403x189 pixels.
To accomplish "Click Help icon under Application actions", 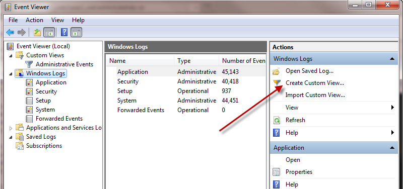I will click(x=276, y=184).
